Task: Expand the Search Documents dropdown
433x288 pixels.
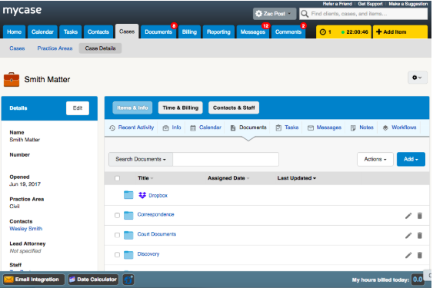Action: 141,159
